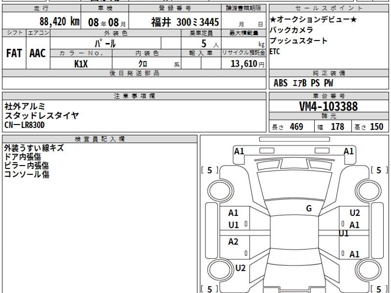Select the note 社外アルミ
The image size is (391, 293).
tap(25, 106)
